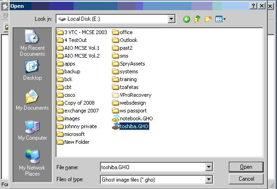
Task: Select the websdesign folder
Action: (x=129, y=103)
